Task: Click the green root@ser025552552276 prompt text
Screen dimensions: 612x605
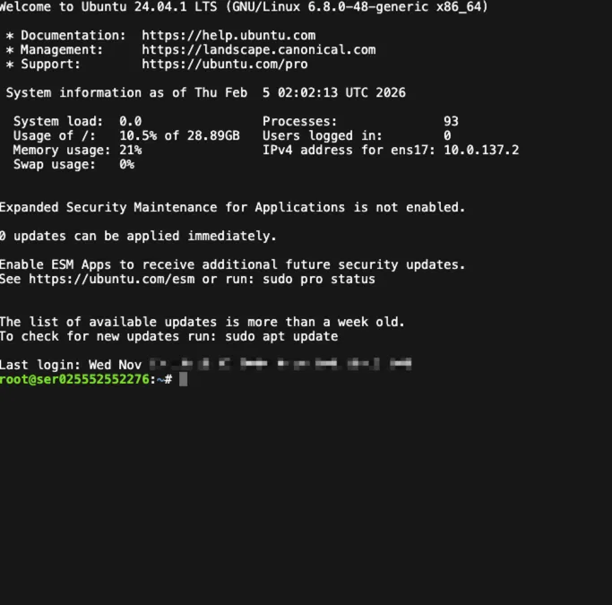Action: (x=73, y=379)
